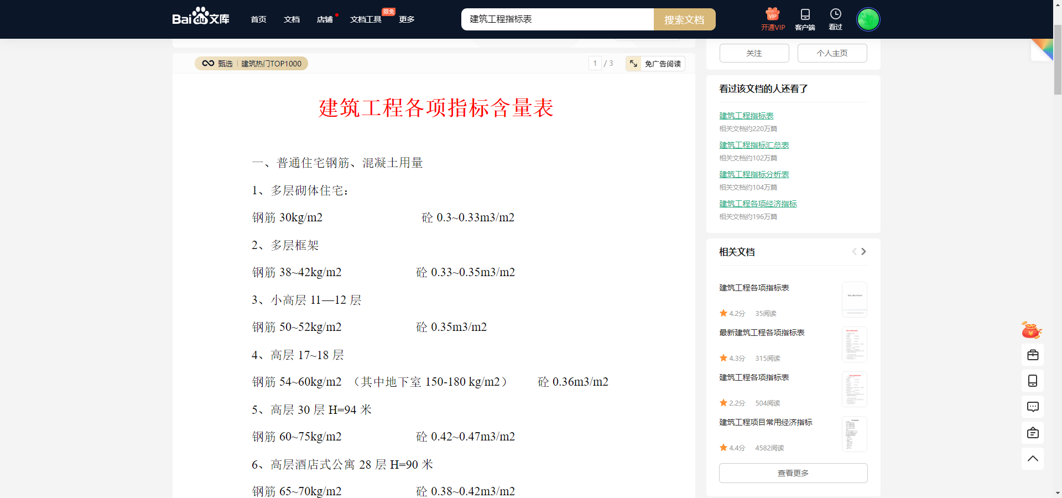The width and height of the screenshot is (1062, 498).
Task: Open the 最新建筑工程各项指标表 related document
Action: 762,333
